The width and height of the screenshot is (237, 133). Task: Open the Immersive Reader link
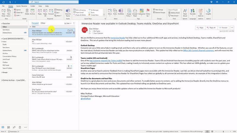(118, 38)
